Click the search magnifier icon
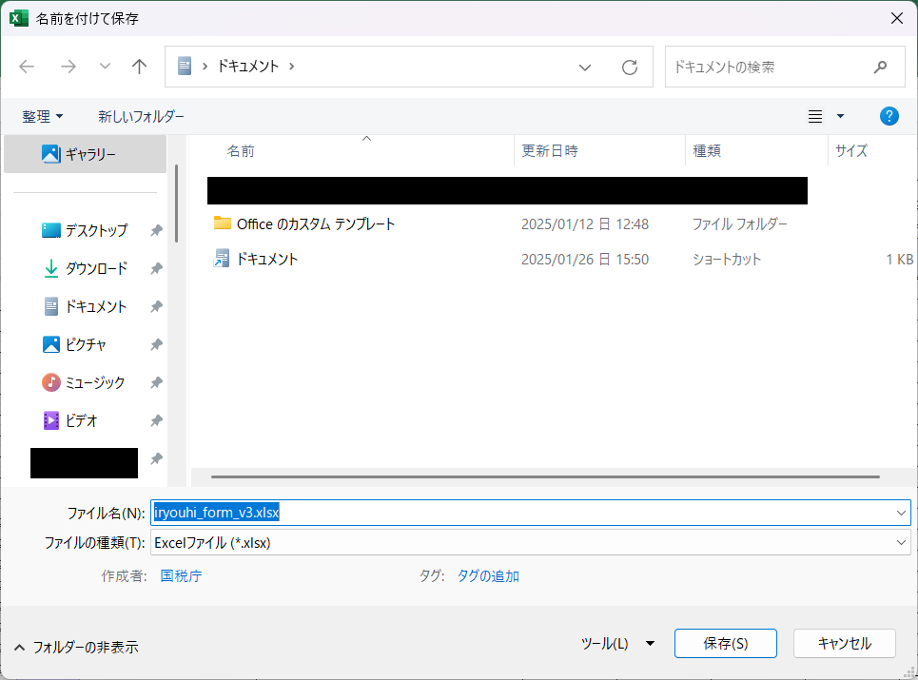This screenshot has width=918, height=680. coord(880,67)
